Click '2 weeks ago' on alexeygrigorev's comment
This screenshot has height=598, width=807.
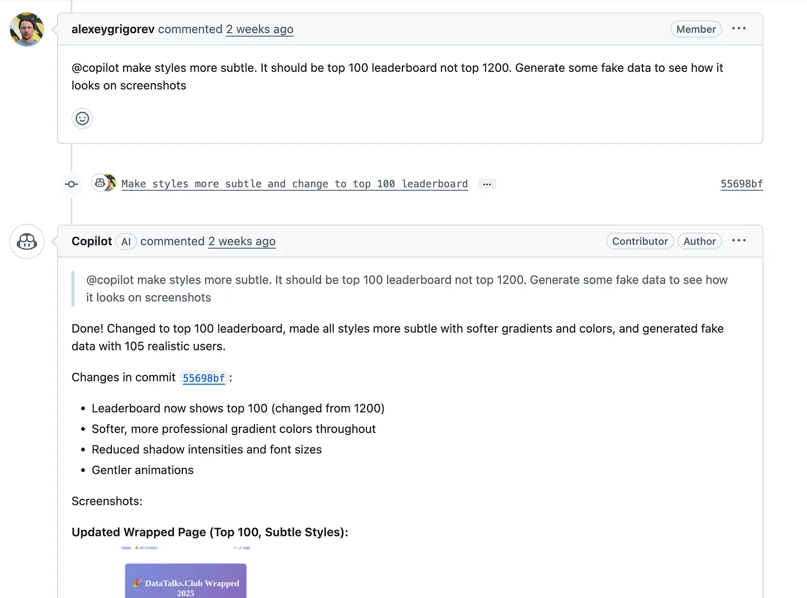coord(259,29)
